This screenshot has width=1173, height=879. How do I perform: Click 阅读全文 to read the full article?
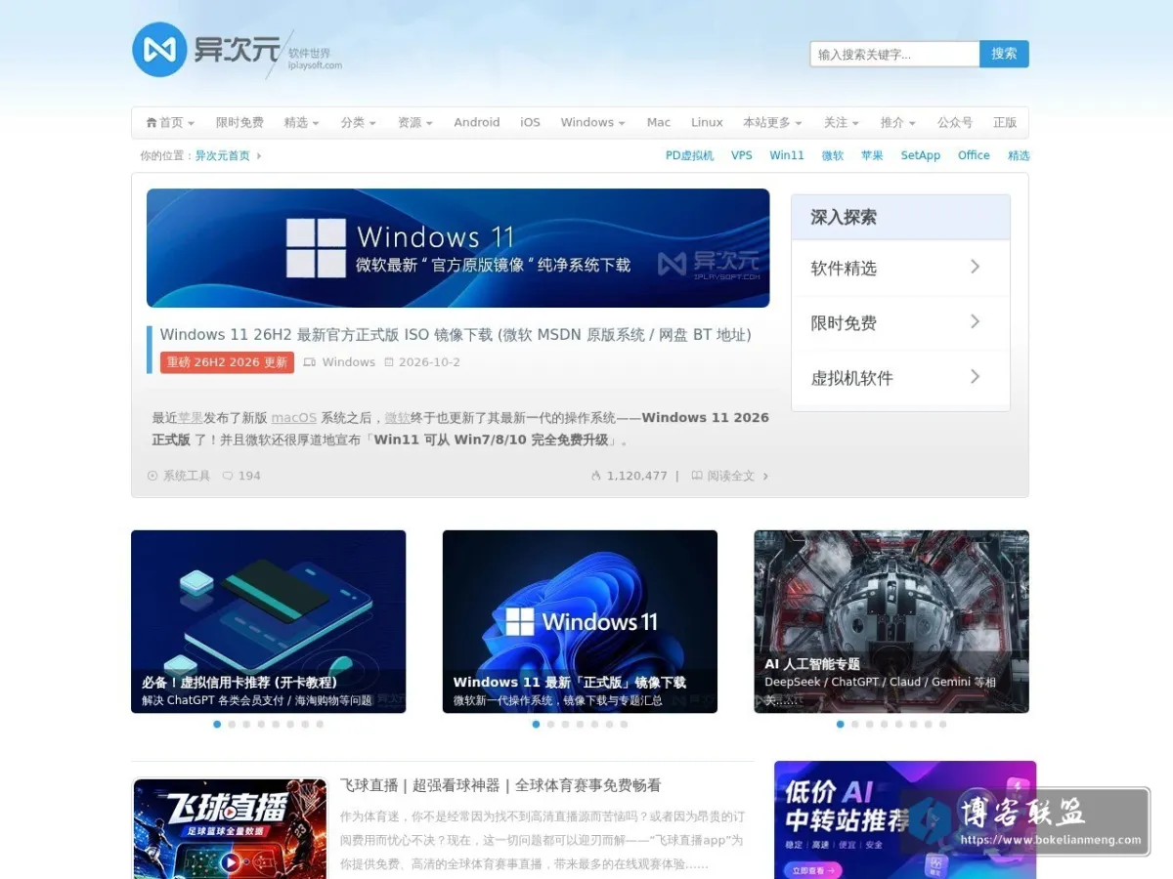click(x=731, y=476)
